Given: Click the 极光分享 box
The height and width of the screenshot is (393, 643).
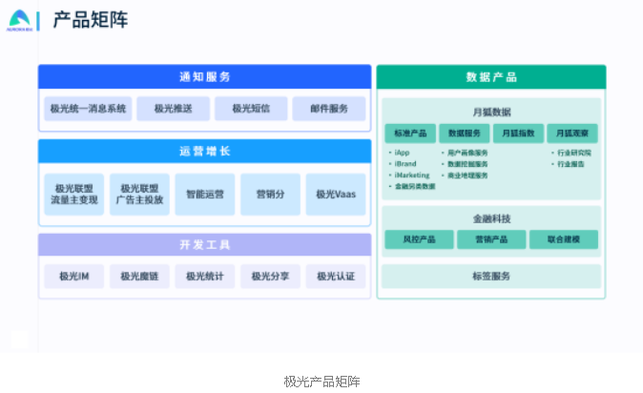Looking at the screenshot, I should (270, 277).
